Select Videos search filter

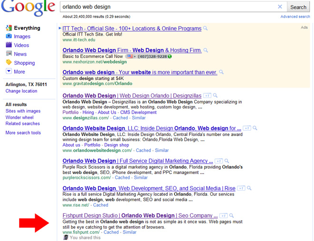pyautogui.click(x=21, y=45)
